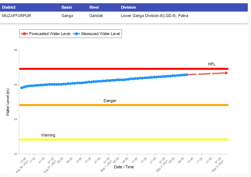
Task: Click the Aug 31, 2021 01:30 axis label
Action: pyautogui.click(x=50, y=165)
